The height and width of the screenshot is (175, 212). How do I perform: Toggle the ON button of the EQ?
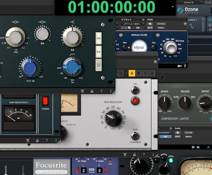pos(99,38)
